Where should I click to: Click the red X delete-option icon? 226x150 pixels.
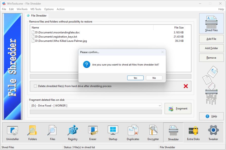[186, 86]
